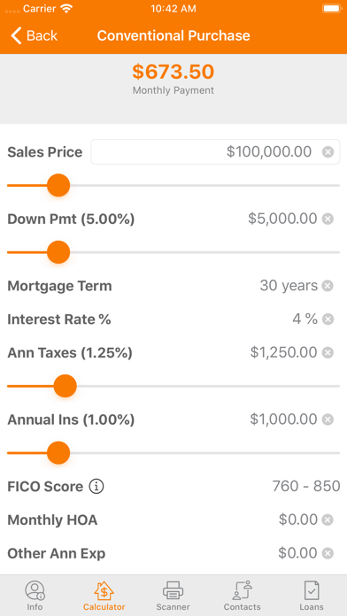
Task: Go back using the Back button
Action: pos(34,35)
